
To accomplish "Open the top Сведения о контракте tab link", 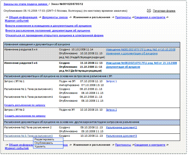I will pos(150,17).
